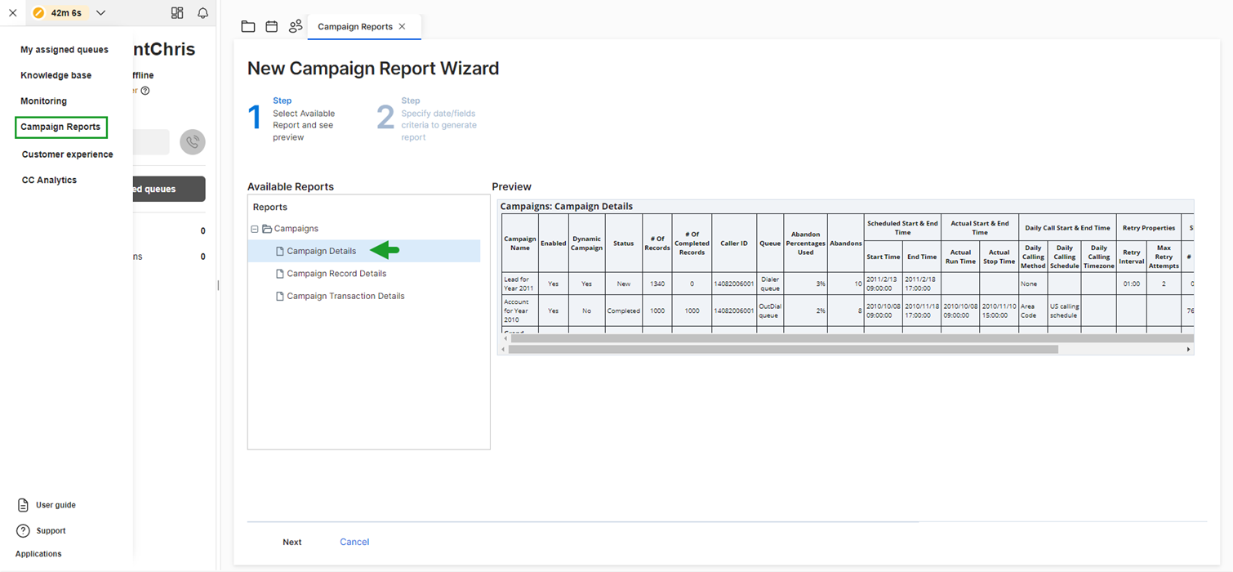Open the Support link
This screenshot has height=572, width=1233.
51,531
